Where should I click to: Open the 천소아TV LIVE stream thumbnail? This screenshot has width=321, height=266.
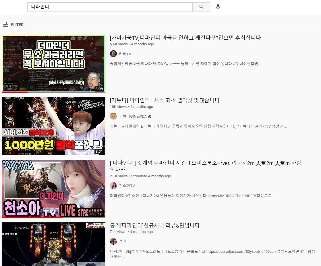pyautogui.click(x=54, y=189)
